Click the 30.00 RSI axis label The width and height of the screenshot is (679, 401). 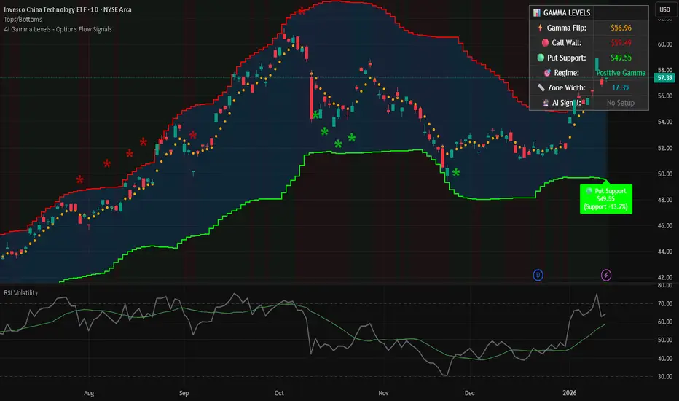pyautogui.click(x=664, y=376)
